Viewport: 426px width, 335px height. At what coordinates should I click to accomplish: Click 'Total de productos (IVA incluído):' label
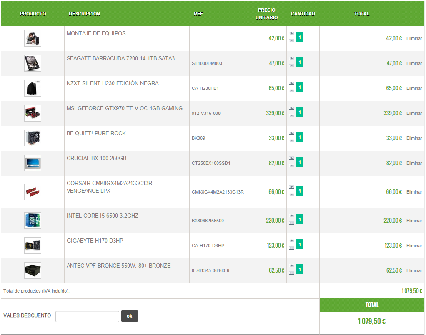pyautogui.click(x=36, y=291)
